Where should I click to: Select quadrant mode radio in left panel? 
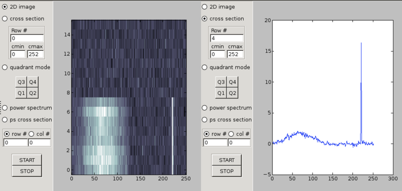coord(5,67)
